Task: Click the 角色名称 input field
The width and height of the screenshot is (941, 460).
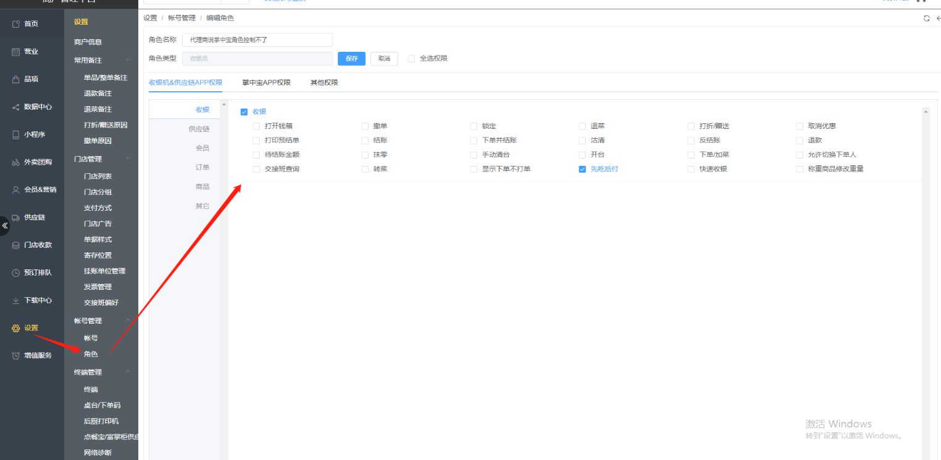Action: 257,39
